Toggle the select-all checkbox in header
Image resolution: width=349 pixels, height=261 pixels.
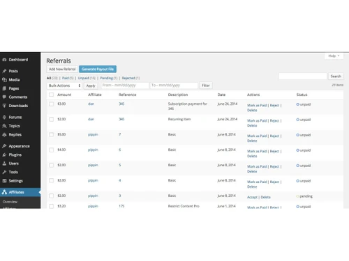point(52,95)
